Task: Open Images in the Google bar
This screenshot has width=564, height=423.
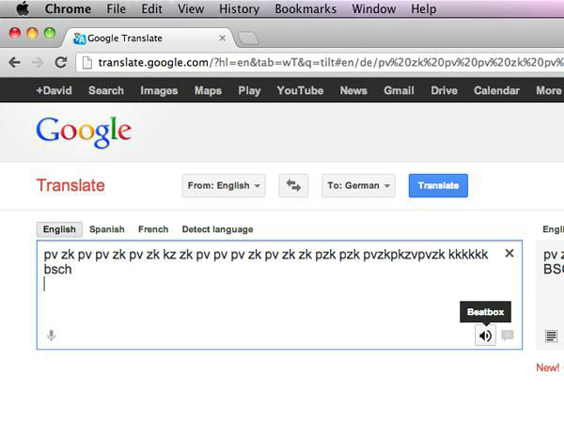Action: (159, 90)
